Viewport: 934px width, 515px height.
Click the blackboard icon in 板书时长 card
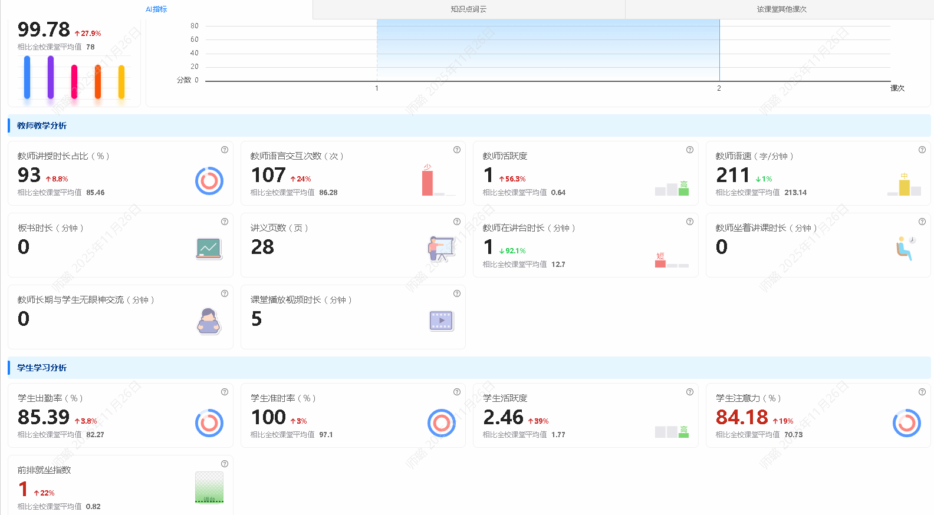(209, 248)
